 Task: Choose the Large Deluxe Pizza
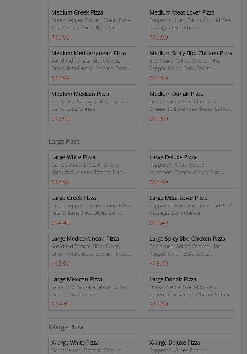pos(191,169)
